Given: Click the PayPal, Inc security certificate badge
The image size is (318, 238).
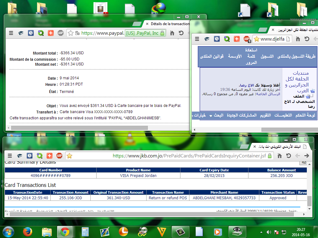Looking at the screenshot, I should click(x=145, y=33).
